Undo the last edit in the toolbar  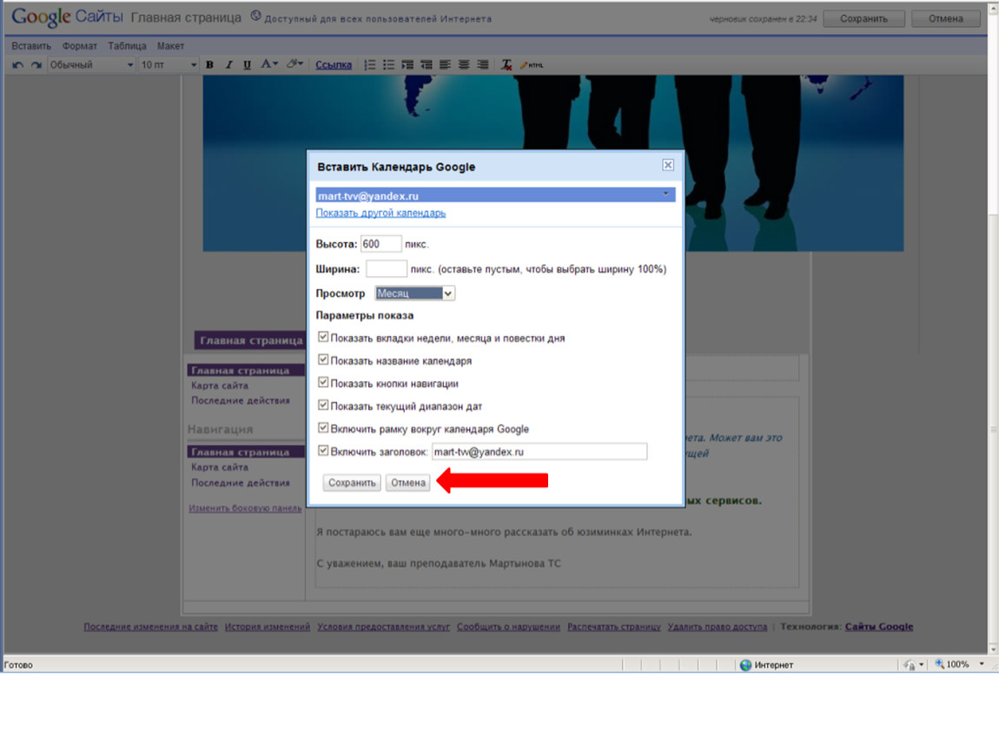[x=18, y=65]
